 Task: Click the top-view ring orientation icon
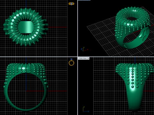(x=72, y=4)
